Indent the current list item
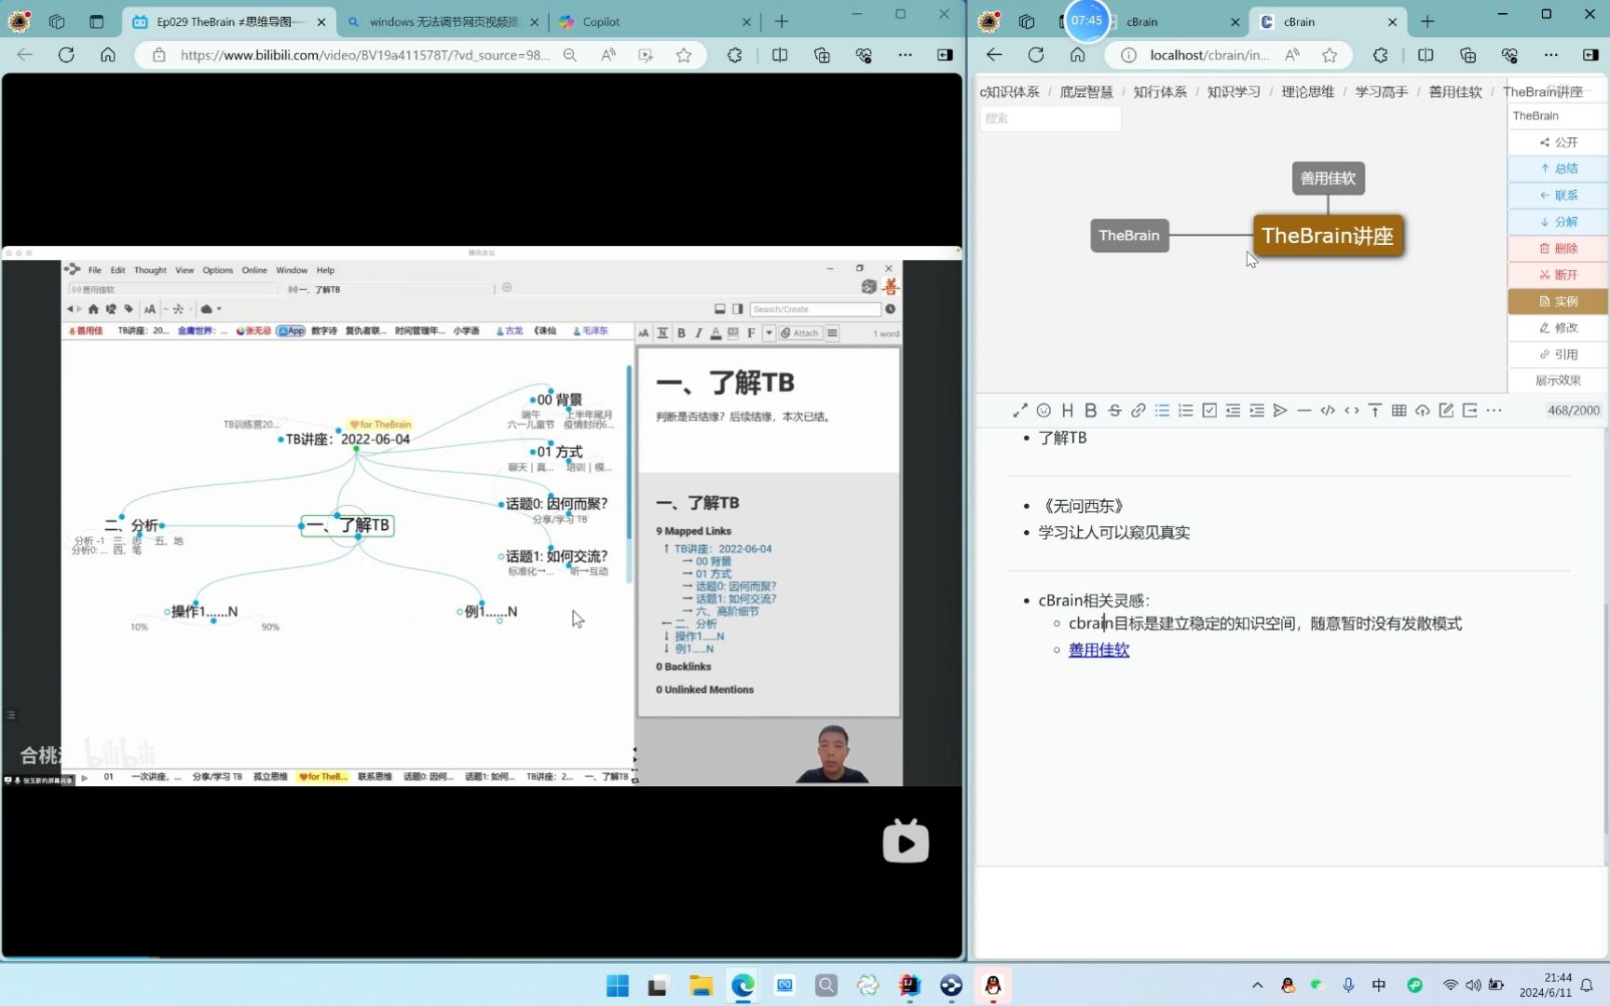The width and height of the screenshot is (1610, 1006). click(1257, 410)
